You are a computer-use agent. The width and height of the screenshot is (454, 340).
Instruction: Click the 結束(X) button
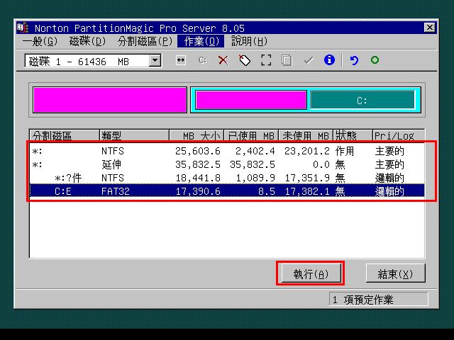[x=395, y=274]
